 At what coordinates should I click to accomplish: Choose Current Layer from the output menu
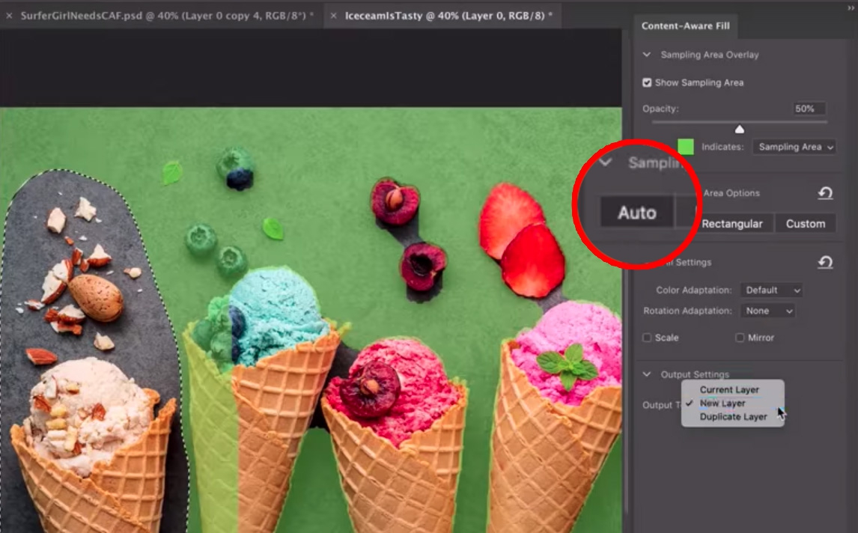click(x=729, y=389)
